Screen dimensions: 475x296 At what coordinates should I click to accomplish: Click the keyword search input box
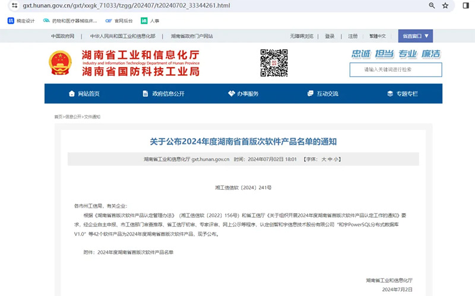click(403, 70)
